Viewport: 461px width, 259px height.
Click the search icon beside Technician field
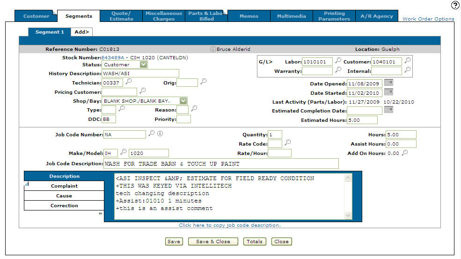tap(128, 82)
